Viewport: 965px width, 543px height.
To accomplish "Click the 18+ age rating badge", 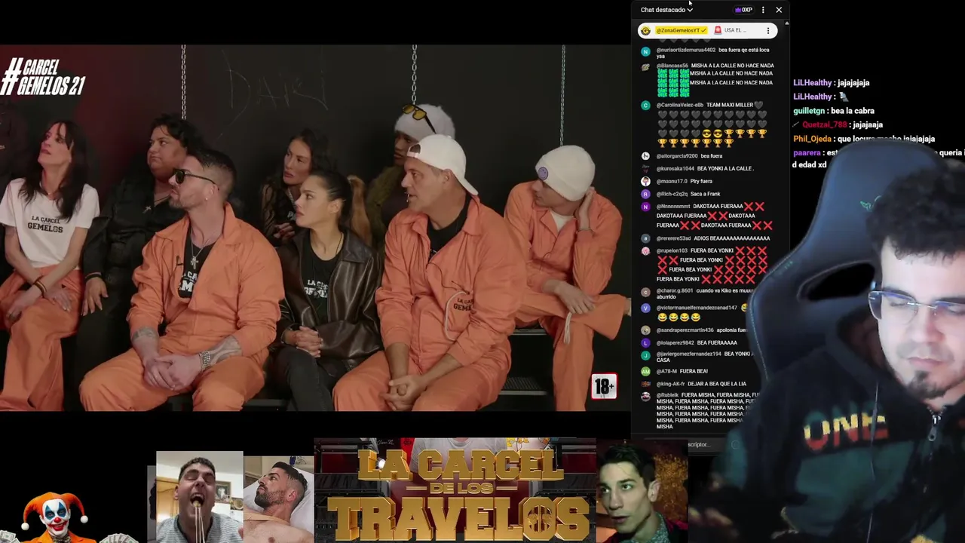I will pos(604,387).
